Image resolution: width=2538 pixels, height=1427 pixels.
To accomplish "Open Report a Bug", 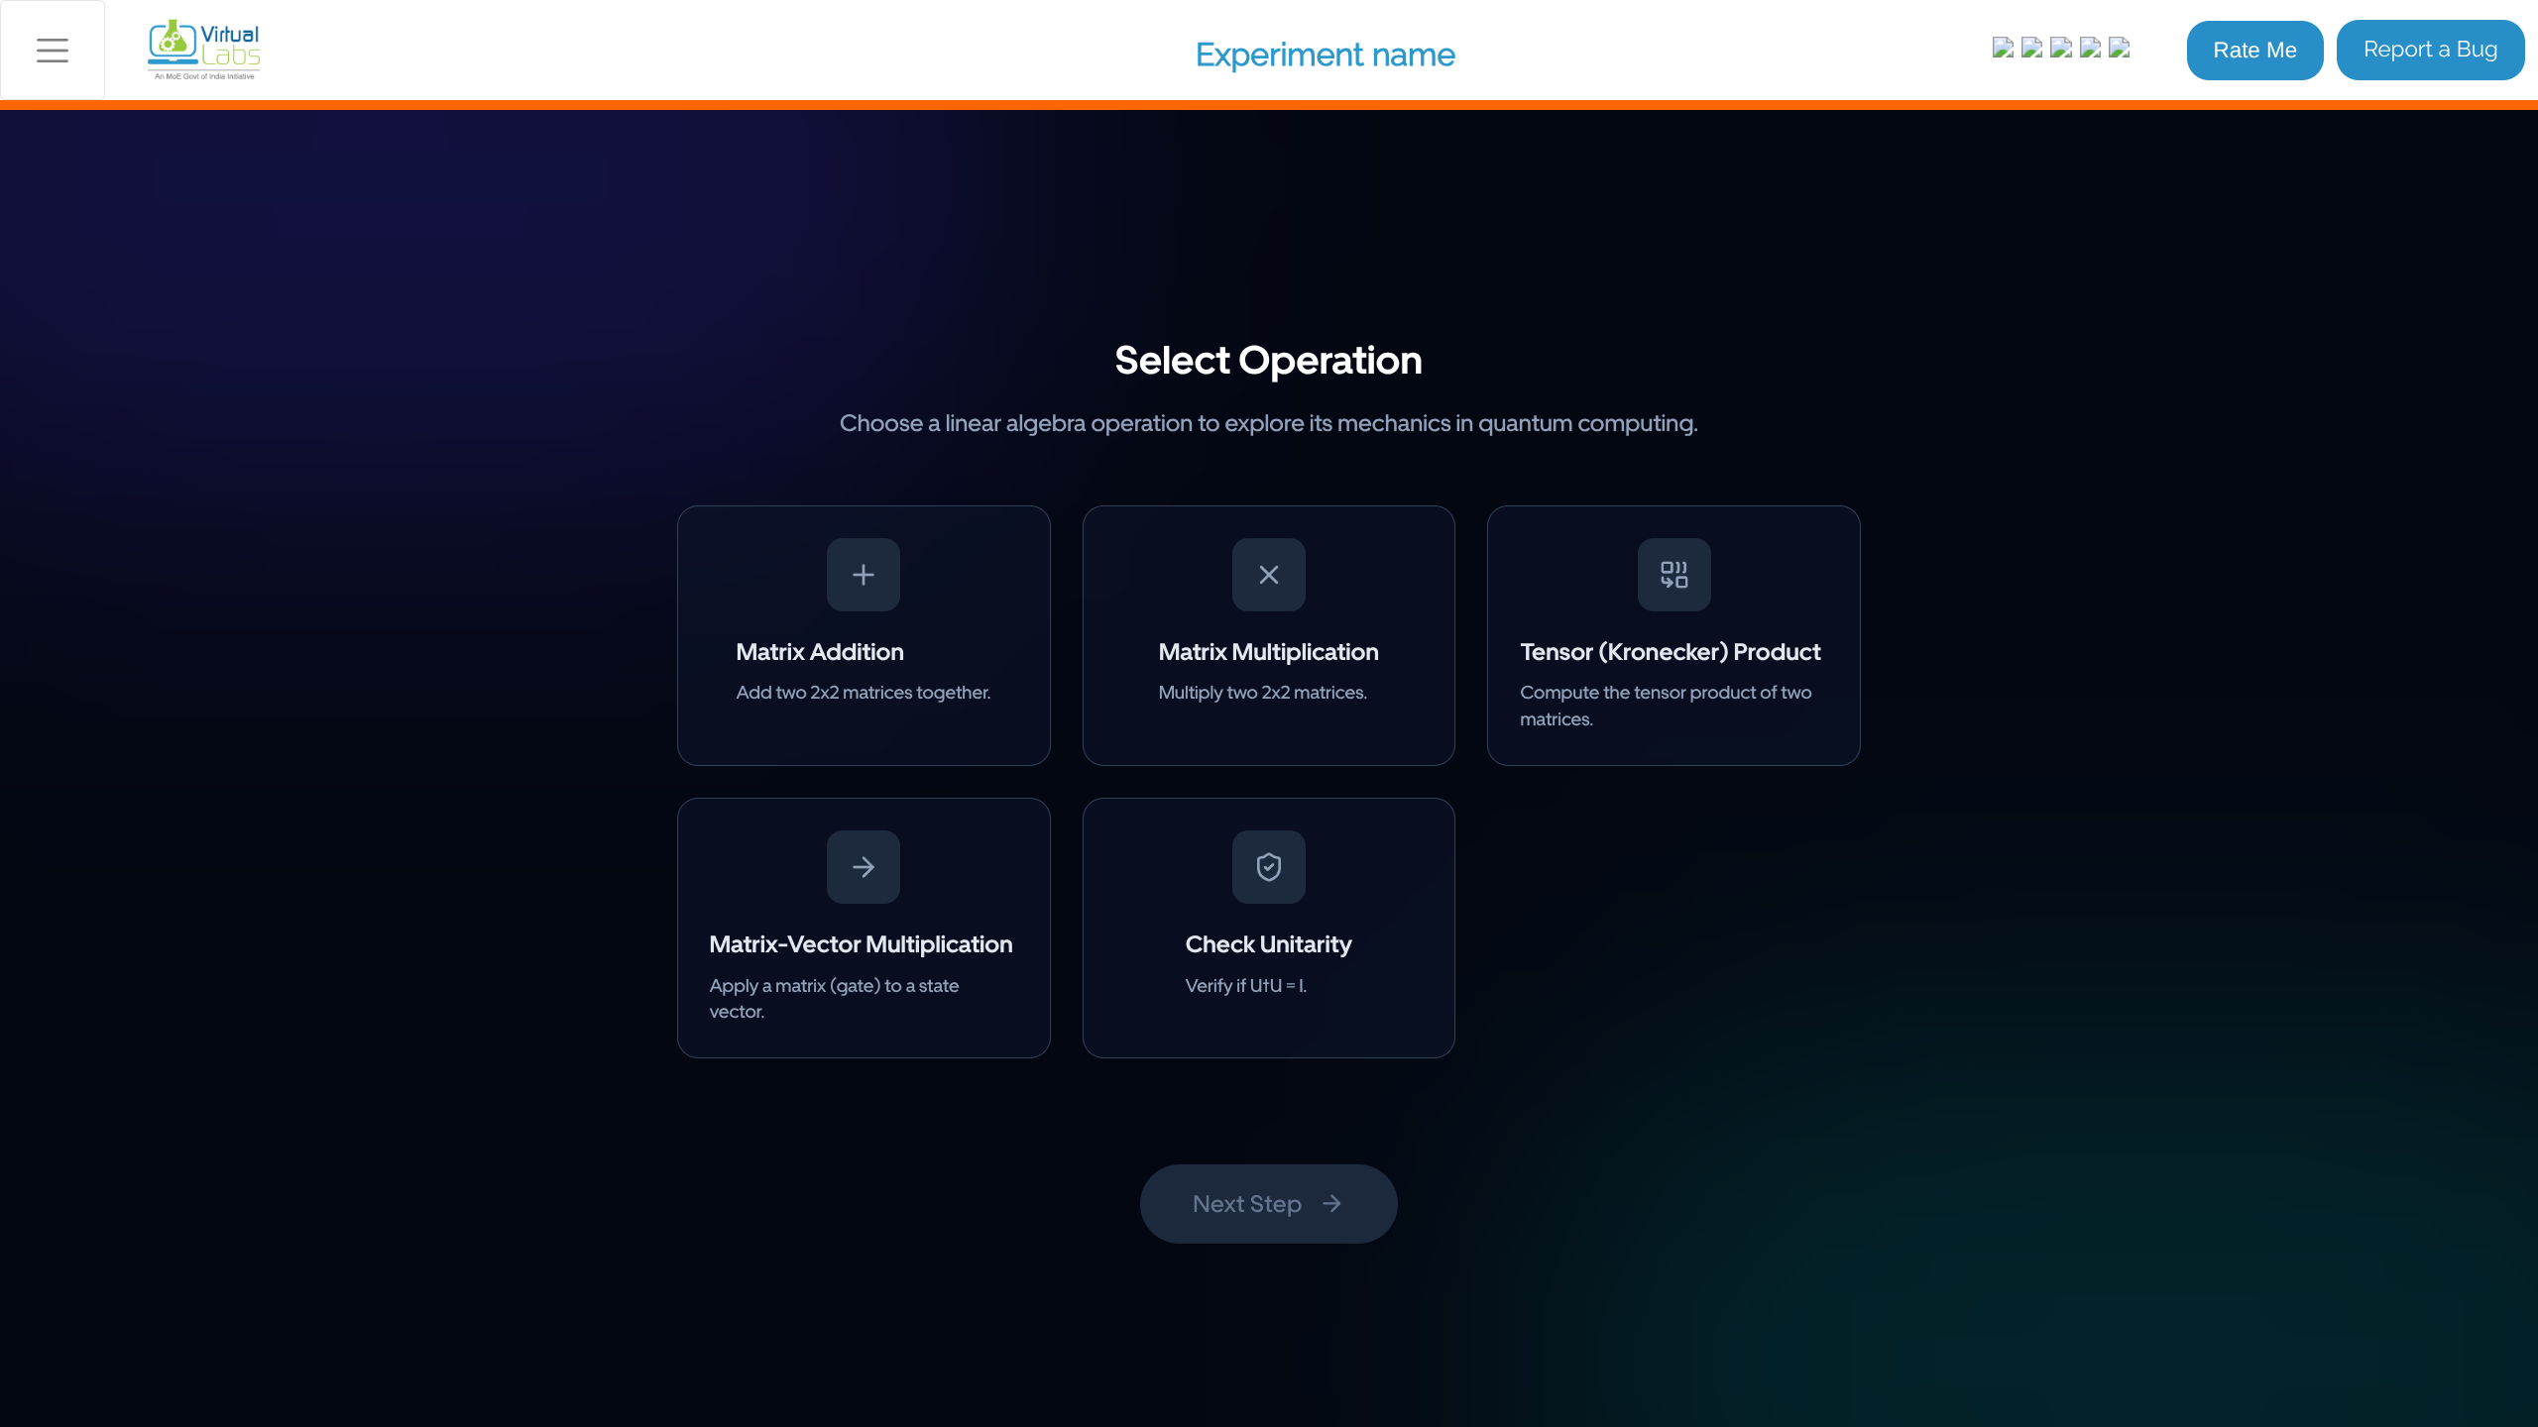I will pyautogui.click(x=2430, y=50).
